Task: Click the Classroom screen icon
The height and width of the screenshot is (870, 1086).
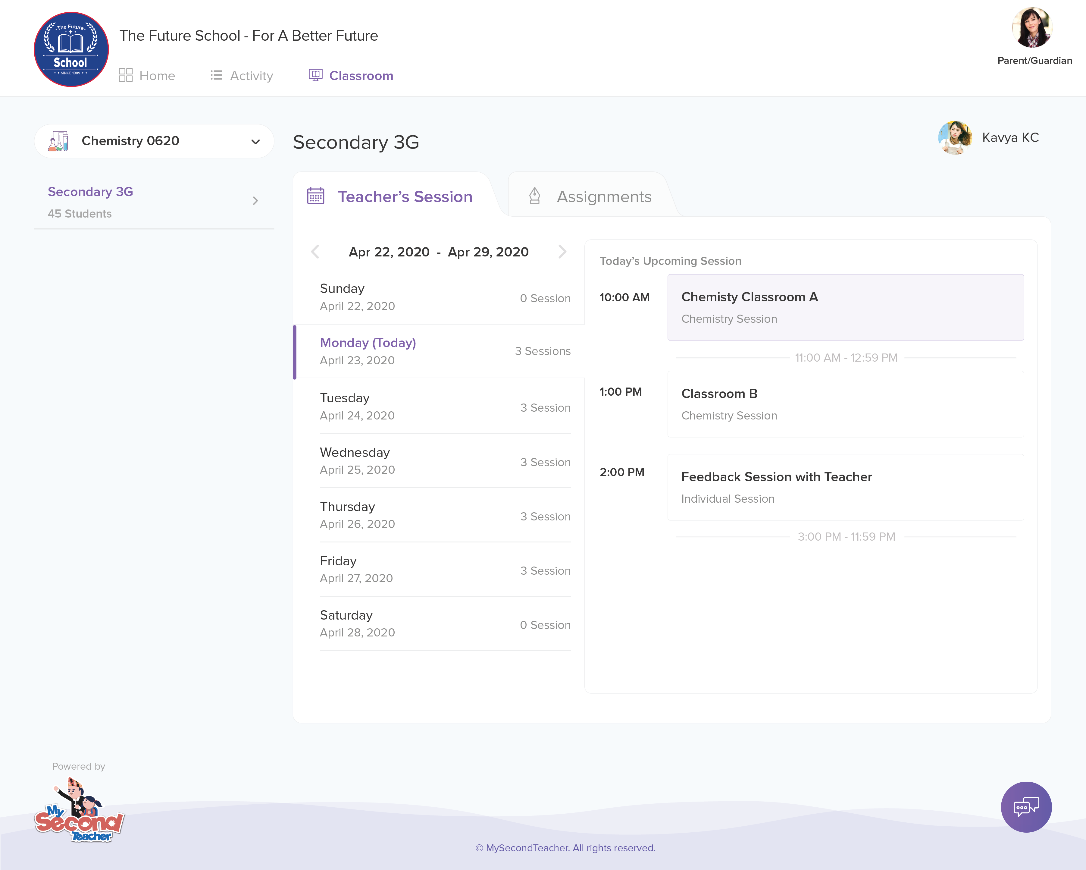Action: click(315, 75)
